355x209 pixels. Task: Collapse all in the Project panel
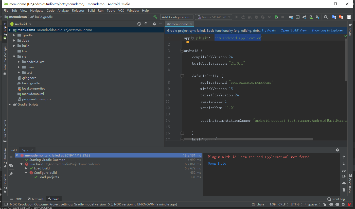pos(146,24)
